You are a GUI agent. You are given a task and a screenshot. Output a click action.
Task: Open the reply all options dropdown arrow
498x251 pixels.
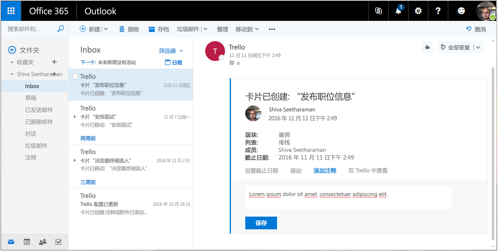478,47
